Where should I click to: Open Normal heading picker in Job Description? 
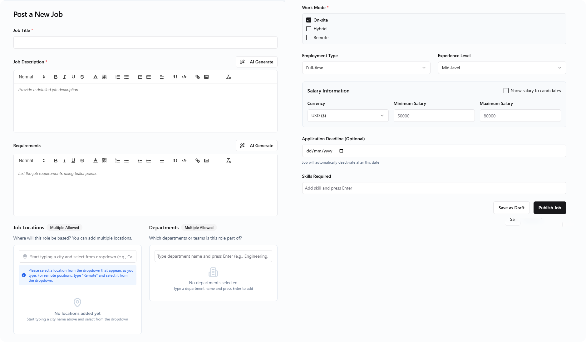[x=32, y=77]
